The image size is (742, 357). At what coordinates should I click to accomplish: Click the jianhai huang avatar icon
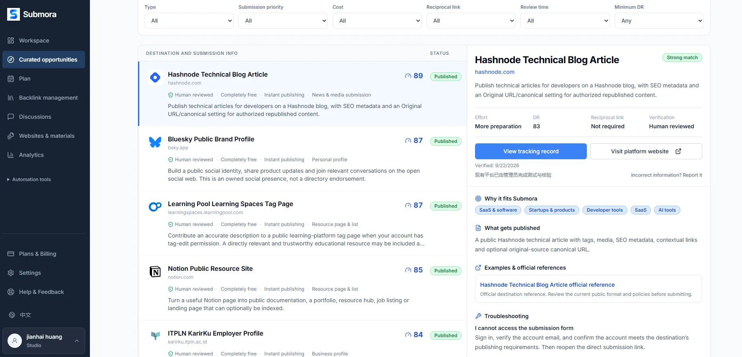coord(15,341)
